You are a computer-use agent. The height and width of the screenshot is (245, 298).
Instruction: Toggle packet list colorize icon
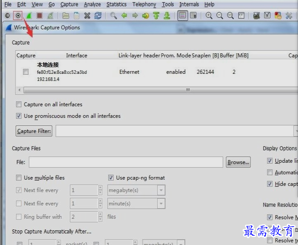tap(183, 16)
